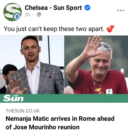The image size is (128, 136).
Task: Click the blue verified checkmark badge
Action: pyautogui.click(x=87, y=8)
